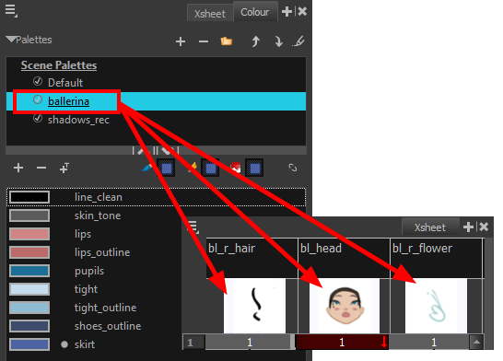Screen dimensions: 503x361
Task: Click the remove palette minus icon
Action: (204, 41)
